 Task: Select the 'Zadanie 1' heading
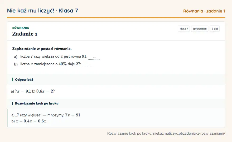(x=25, y=34)
